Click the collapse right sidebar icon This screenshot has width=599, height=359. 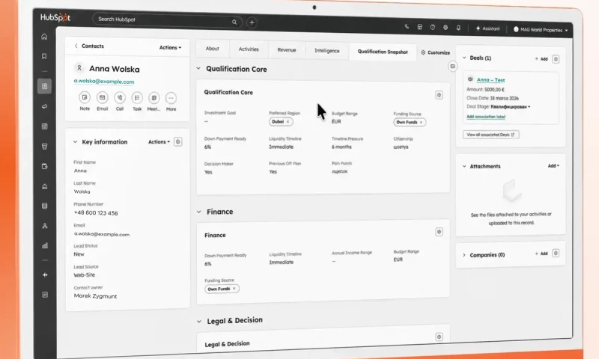[453, 67]
